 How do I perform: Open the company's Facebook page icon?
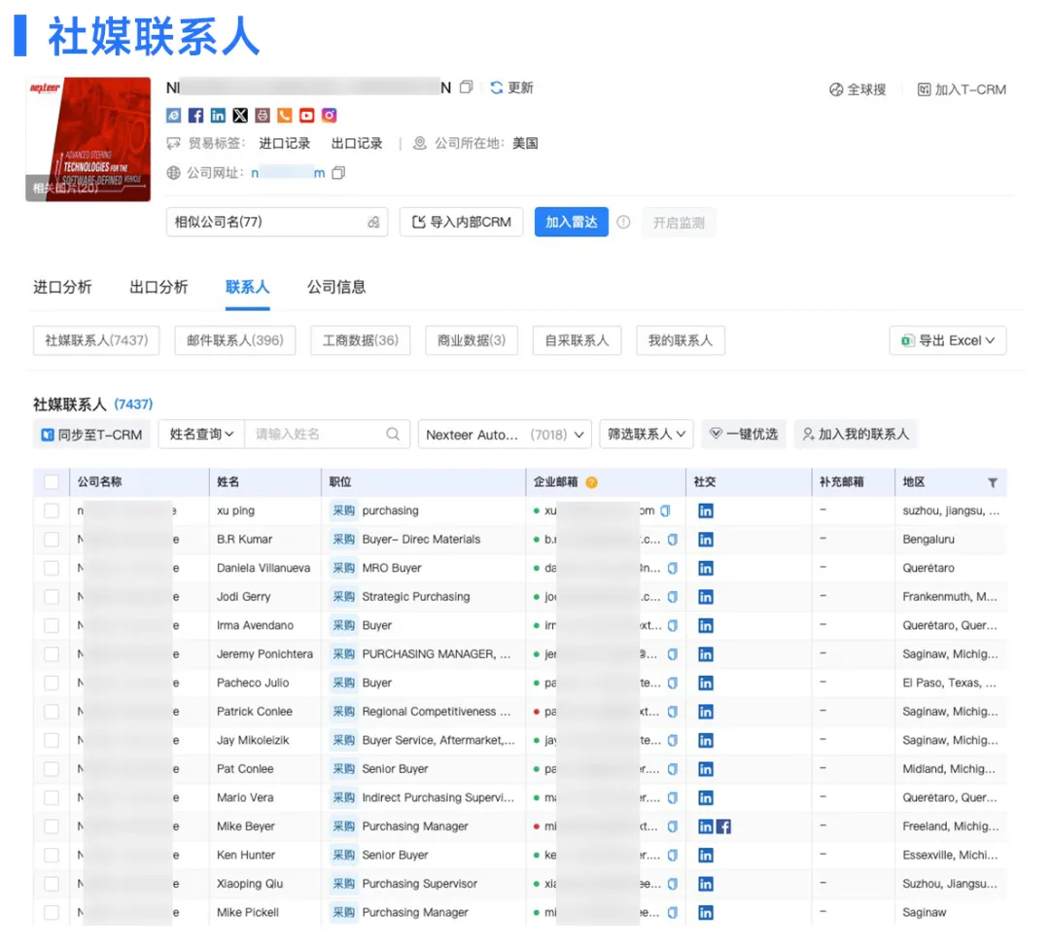(195, 115)
